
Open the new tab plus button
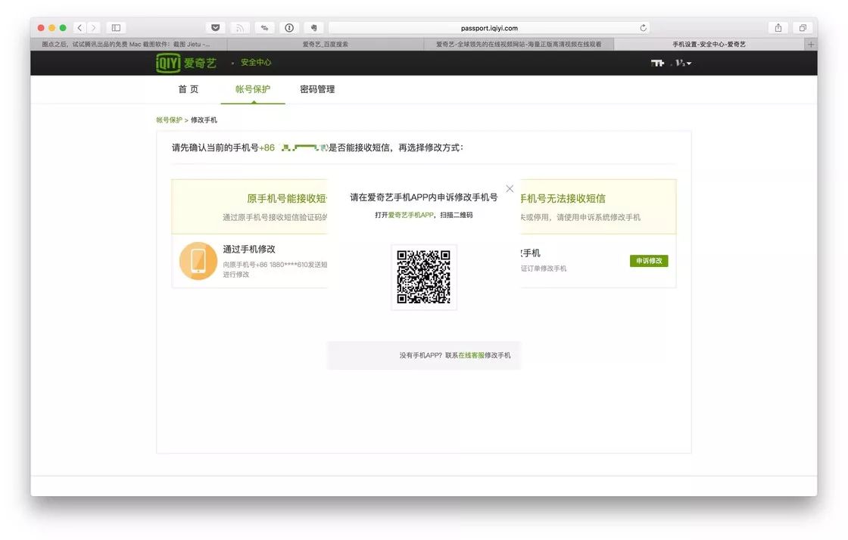811,45
